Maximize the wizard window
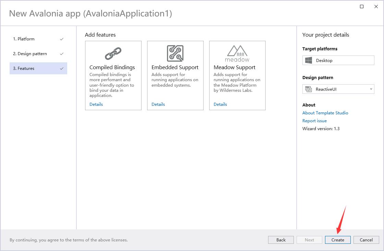Screen dimensions: 384x251 [362, 7]
